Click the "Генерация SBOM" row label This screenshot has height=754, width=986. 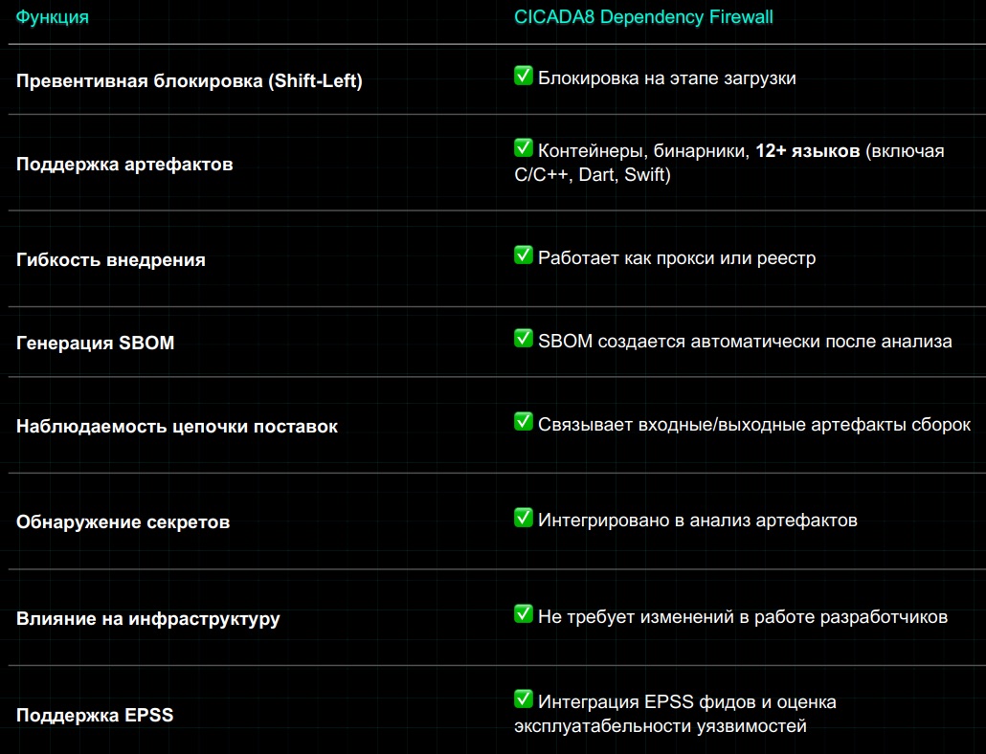coord(96,343)
